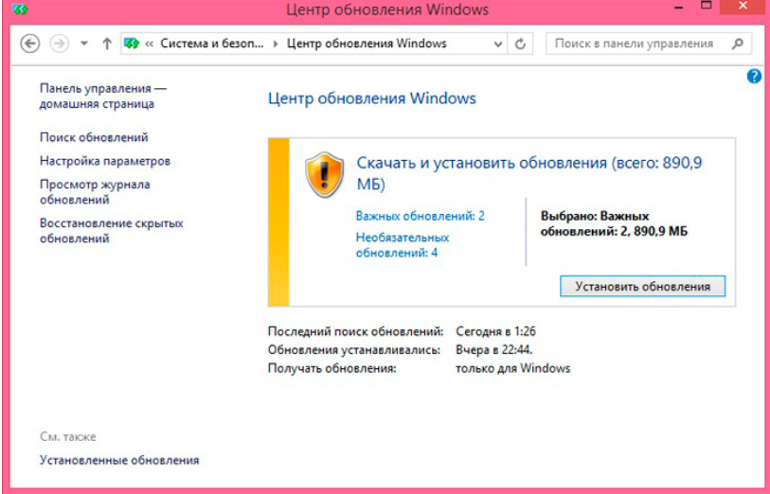Click the window title bar system icon

tap(20, 9)
